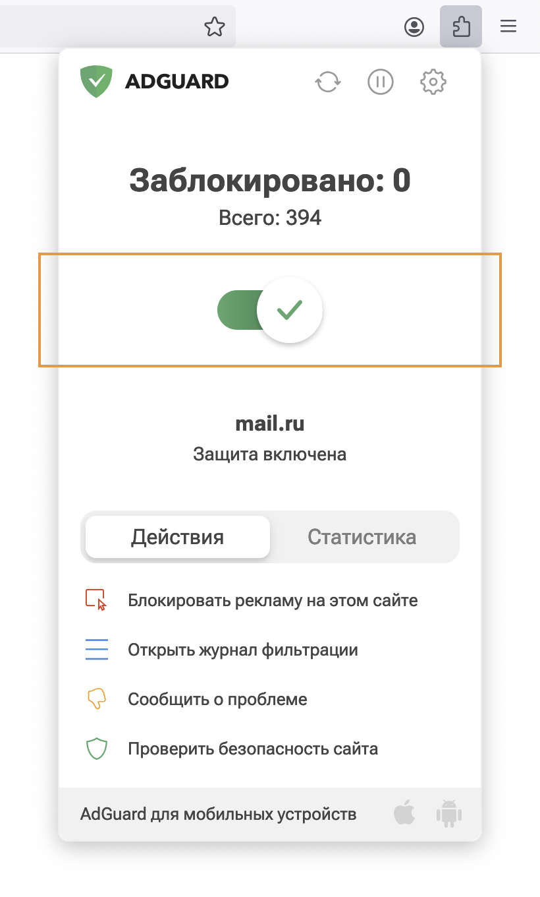Click the thumbs-down report icon
540x897 pixels.
[x=96, y=699]
